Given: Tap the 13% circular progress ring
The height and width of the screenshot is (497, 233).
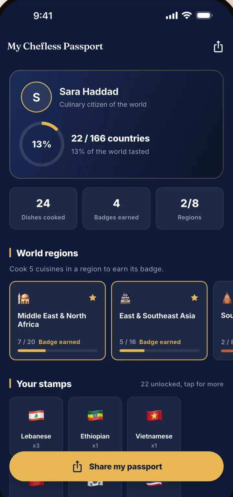Looking at the screenshot, I should click(x=42, y=144).
